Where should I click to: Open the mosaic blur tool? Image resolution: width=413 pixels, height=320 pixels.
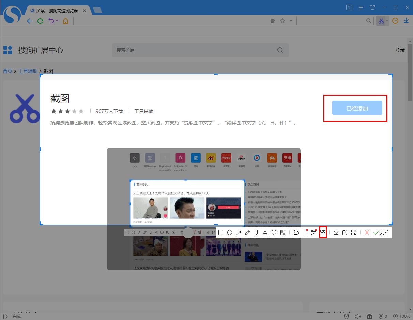click(x=283, y=233)
